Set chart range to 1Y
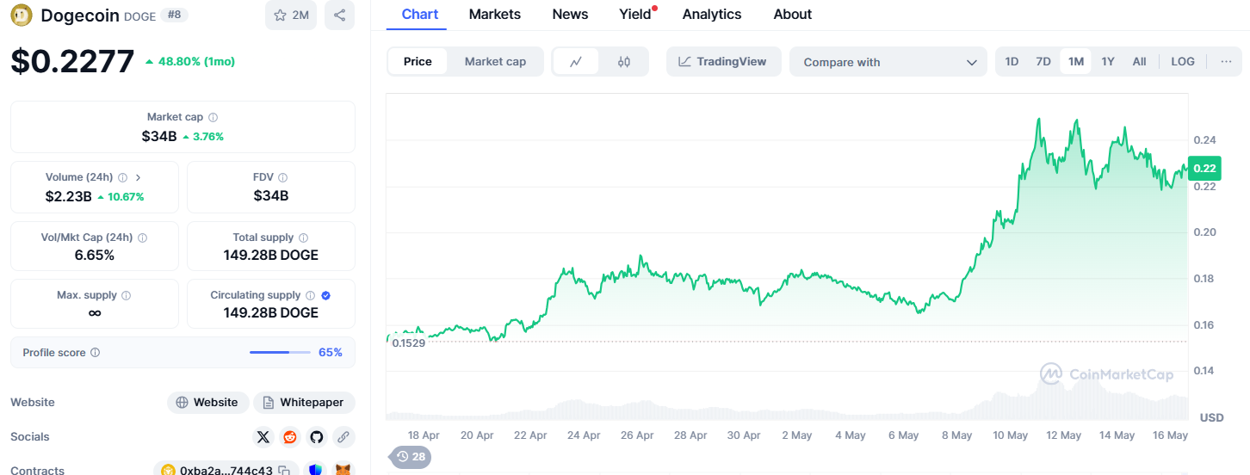 (x=1108, y=62)
